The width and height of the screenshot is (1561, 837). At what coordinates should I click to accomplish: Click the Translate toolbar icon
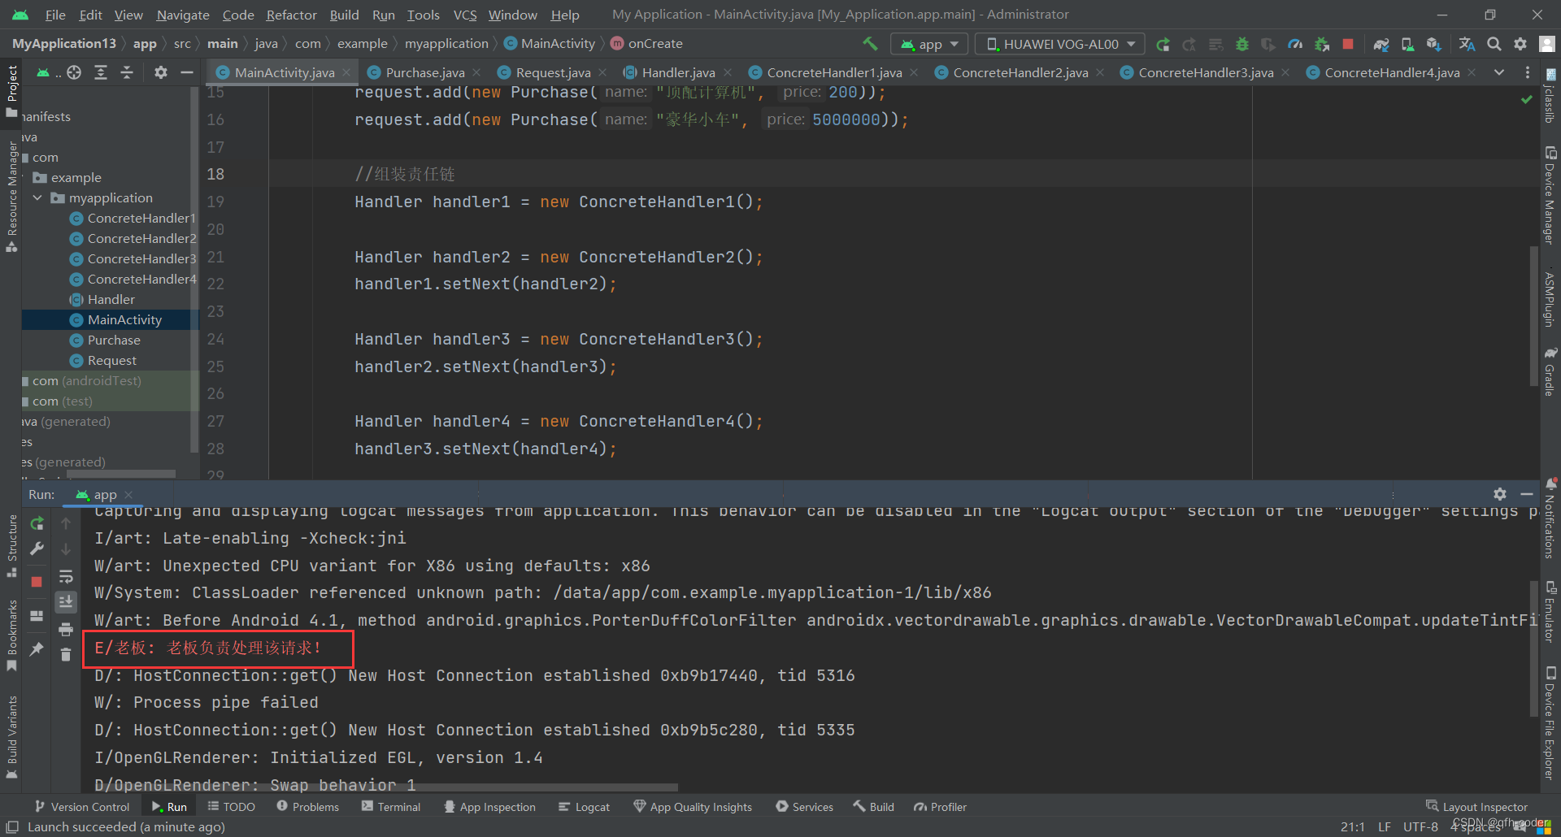pos(1467,44)
